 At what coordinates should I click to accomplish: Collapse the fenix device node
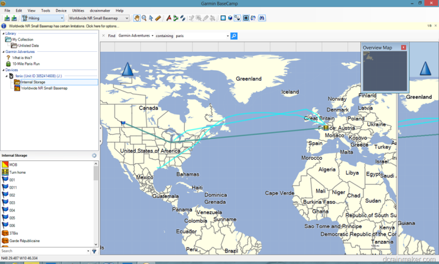pos(7,76)
